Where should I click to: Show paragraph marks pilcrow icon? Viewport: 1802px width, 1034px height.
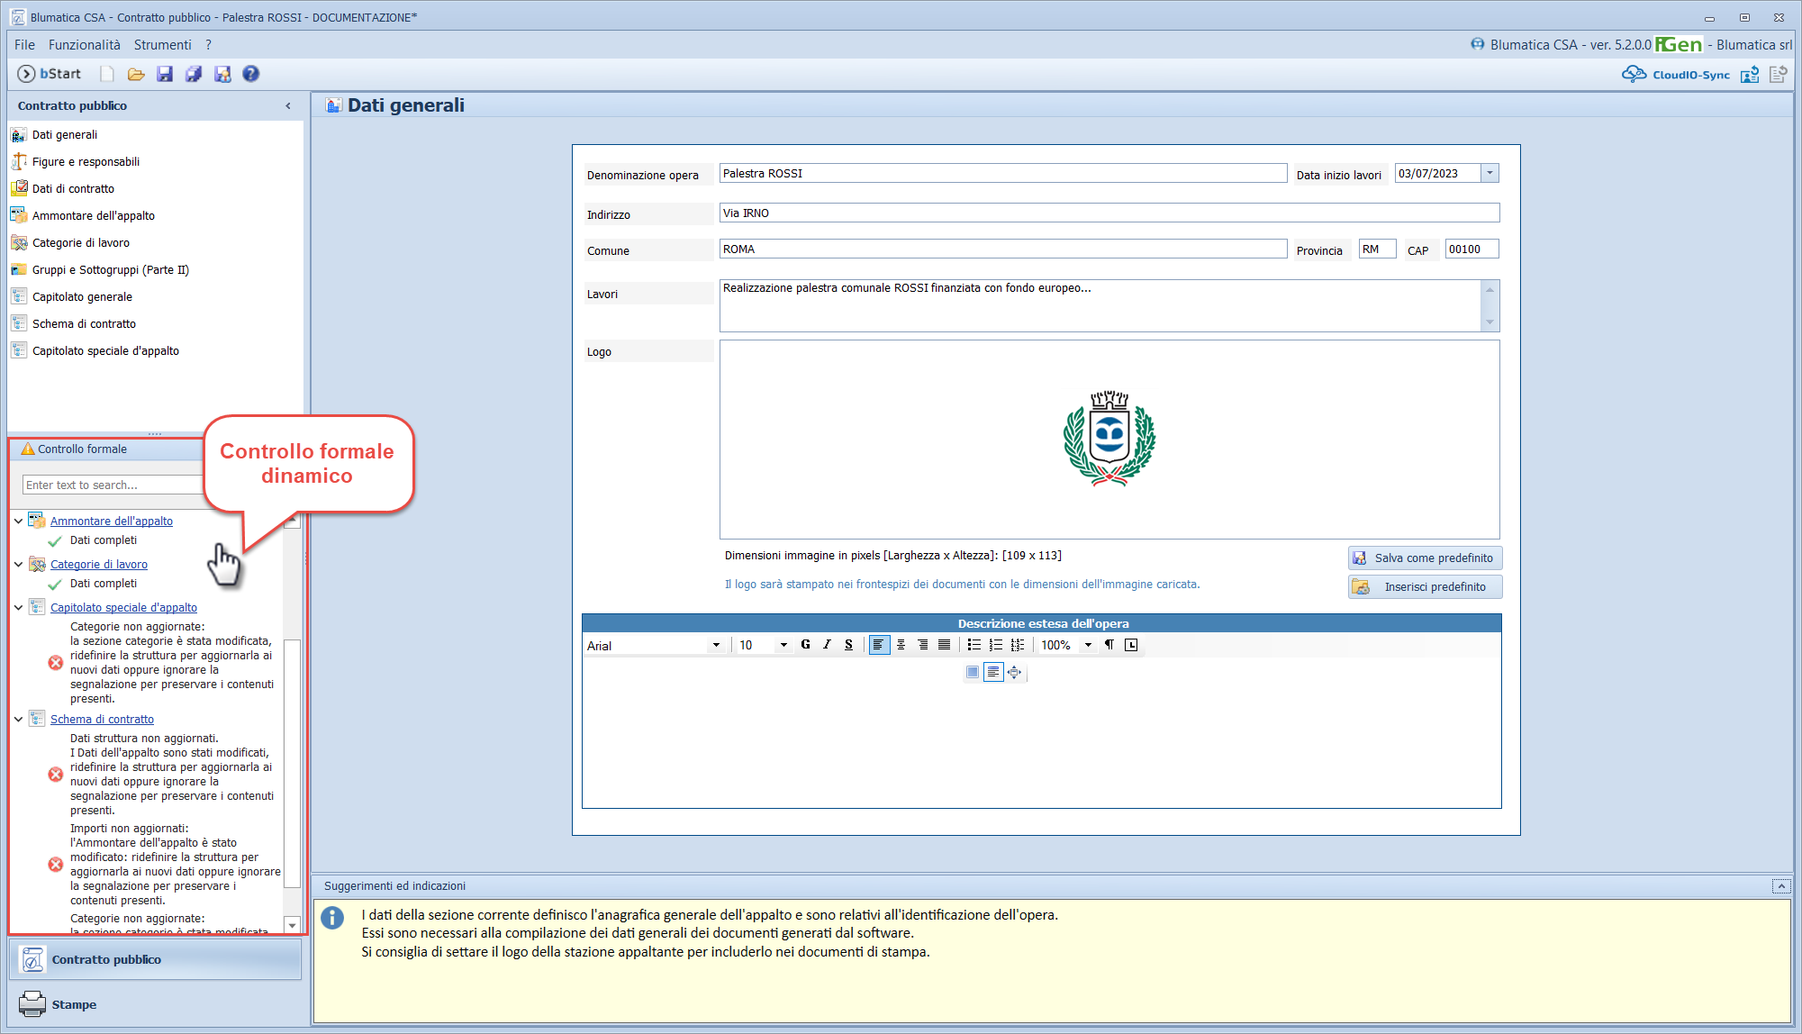[1109, 645]
